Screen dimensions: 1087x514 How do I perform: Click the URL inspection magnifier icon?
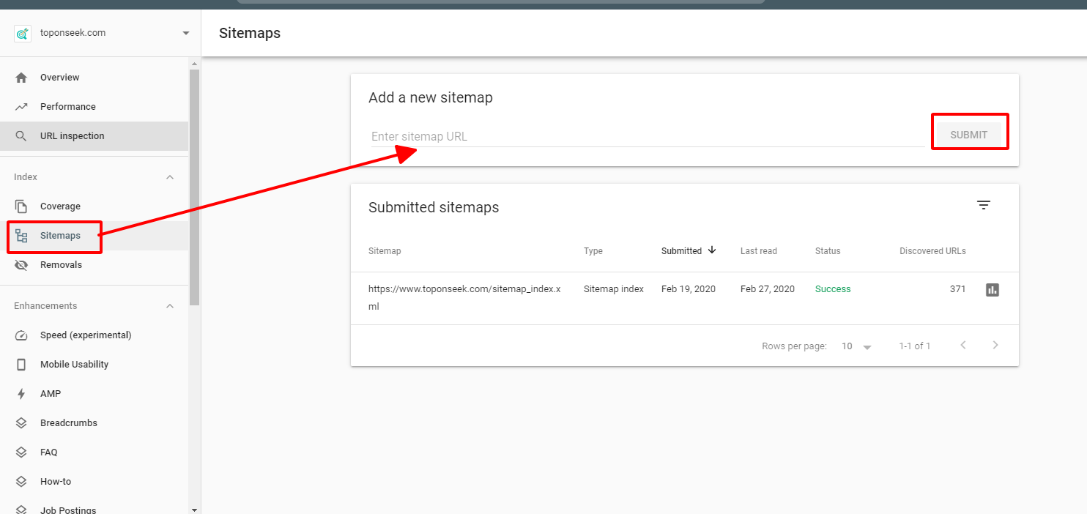21,136
